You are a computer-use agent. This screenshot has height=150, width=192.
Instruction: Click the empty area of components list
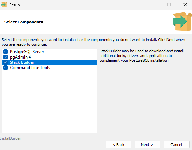tap(50, 101)
